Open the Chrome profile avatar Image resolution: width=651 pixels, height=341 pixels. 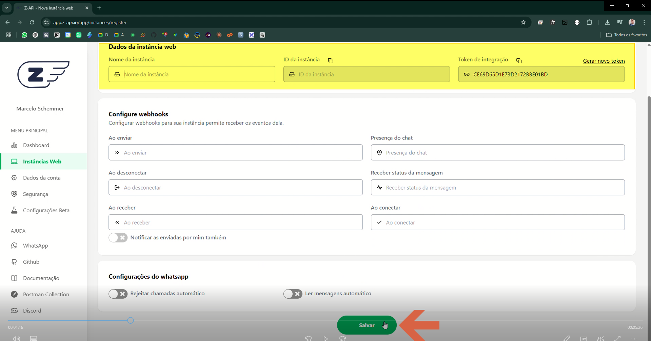coord(632,22)
